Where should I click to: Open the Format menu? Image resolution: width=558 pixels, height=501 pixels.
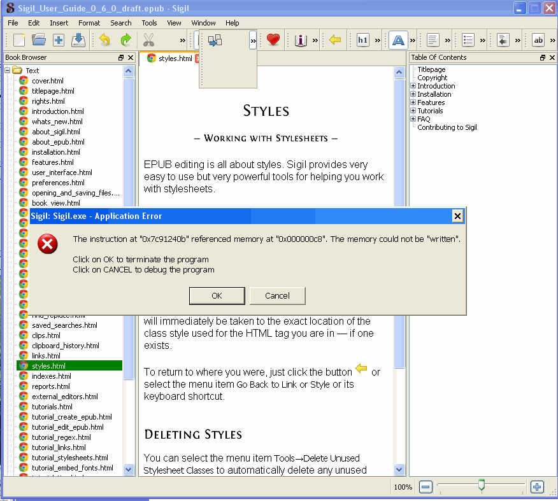(x=89, y=23)
